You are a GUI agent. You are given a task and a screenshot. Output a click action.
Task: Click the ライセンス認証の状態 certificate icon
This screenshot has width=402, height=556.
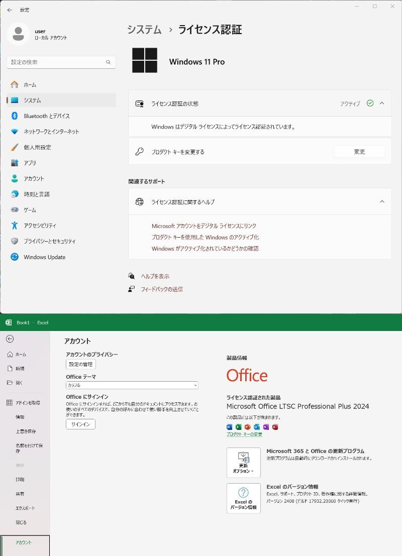pos(139,103)
